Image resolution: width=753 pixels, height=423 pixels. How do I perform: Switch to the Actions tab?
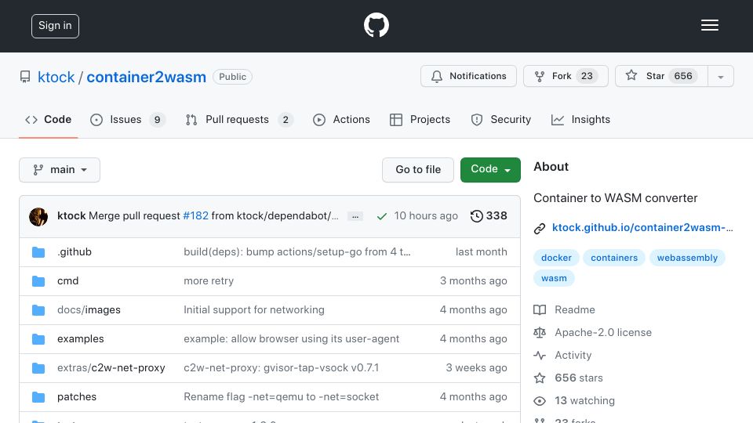[341, 119]
